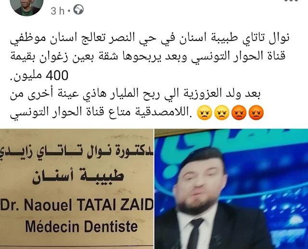This screenshot has height=249, width=308.
Task: Click the leftmost yellow grumpy emoji
Action: point(205,113)
